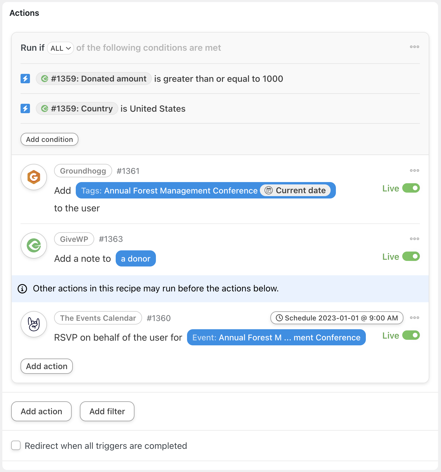Click the #1363 action ID text
This screenshot has width=441, height=472.
pos(111,239)
